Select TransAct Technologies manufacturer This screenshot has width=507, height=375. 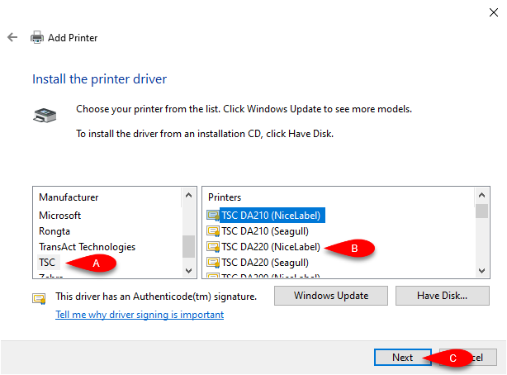click(87, 247)
